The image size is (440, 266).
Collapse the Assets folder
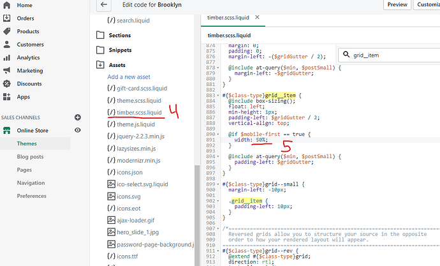coord(117,65)
